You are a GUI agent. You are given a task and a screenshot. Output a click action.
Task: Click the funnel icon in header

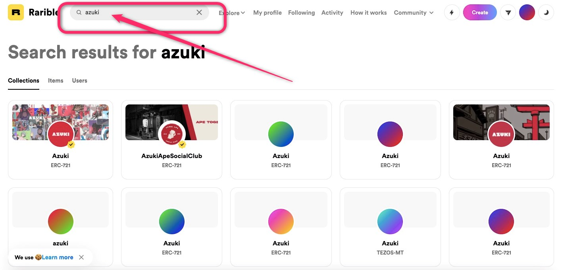pos(508,13)
